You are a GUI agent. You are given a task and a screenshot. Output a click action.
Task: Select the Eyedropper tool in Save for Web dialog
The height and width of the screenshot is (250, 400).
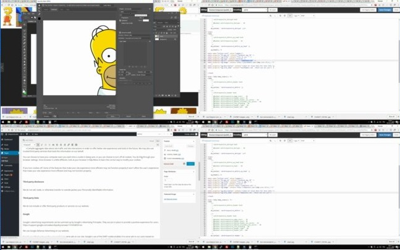[x=40, y=14]
